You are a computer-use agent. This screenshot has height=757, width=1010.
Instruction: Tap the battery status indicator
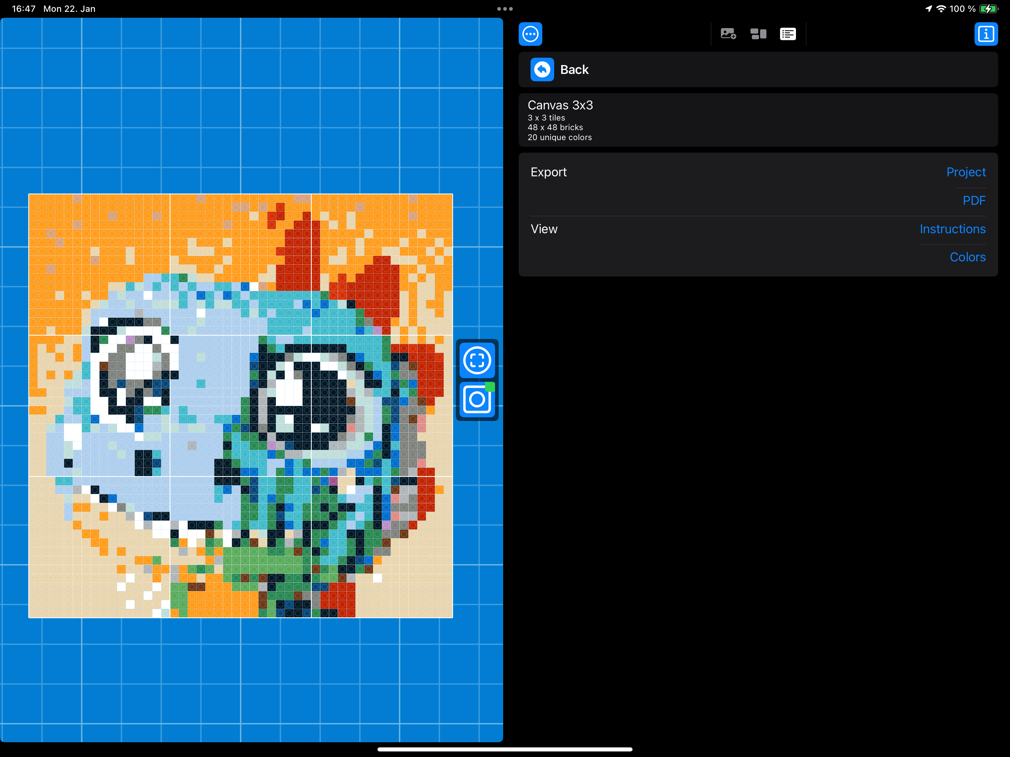(x=988, y=9)
